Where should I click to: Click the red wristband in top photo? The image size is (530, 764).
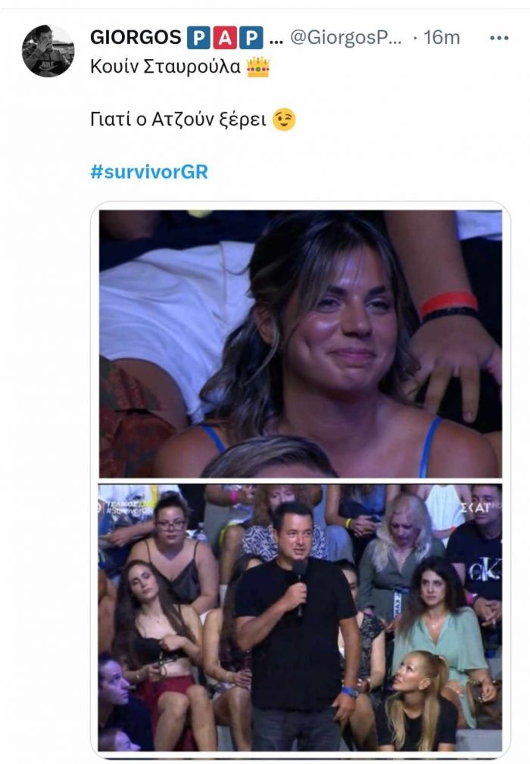point(449,302)
